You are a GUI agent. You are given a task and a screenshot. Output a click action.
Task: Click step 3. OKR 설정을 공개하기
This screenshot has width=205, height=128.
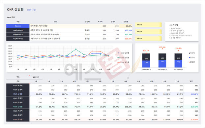pyautogui.click(x=177, y=33)
